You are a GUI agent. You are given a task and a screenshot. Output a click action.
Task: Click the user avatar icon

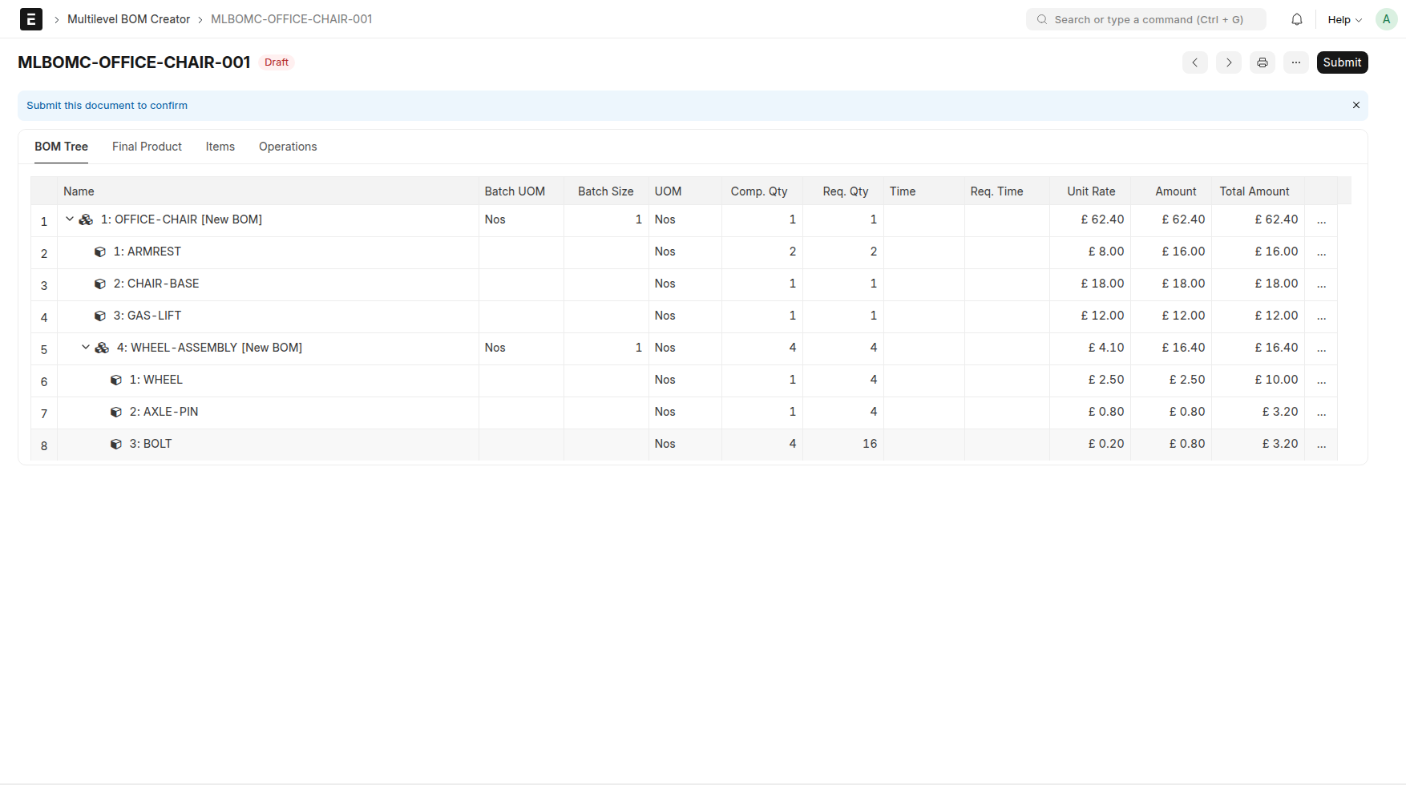tap(1386, 19)
